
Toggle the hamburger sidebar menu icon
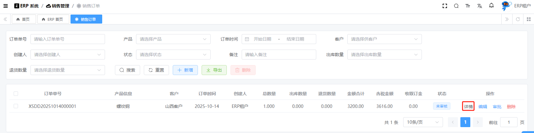point(6,6)
